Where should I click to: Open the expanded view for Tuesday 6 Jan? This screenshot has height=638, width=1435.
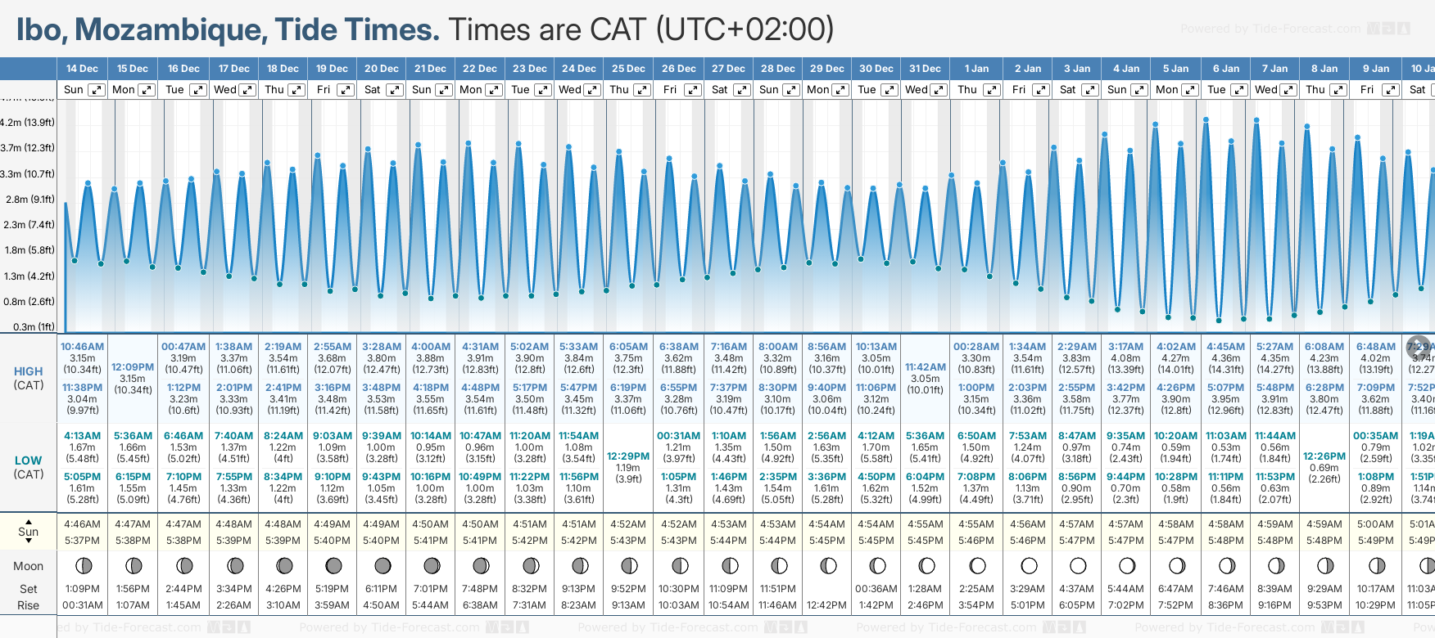[1239, 90]
